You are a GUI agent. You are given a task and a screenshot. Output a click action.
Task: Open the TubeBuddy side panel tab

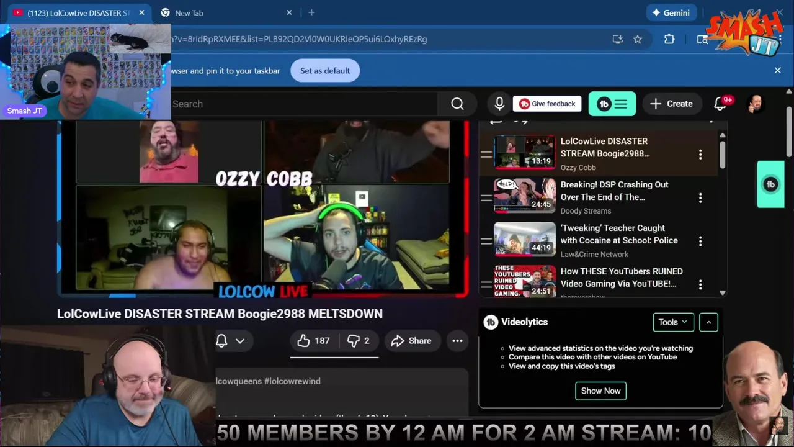click(x=770, y=184)
